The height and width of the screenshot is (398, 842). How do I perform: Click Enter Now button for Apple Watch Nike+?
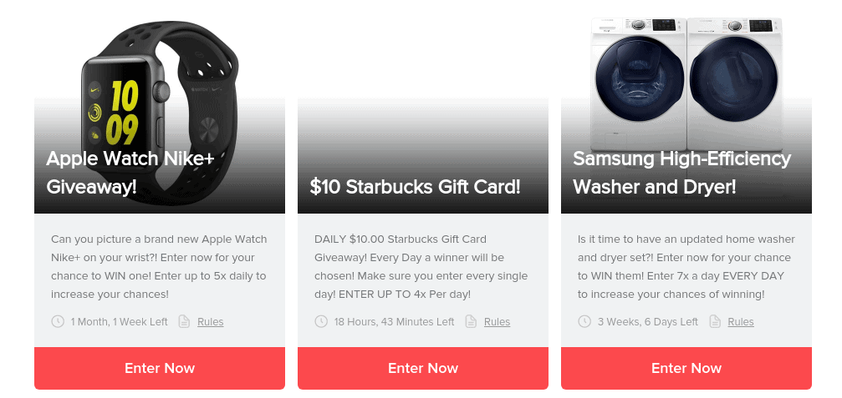[160, 368]
